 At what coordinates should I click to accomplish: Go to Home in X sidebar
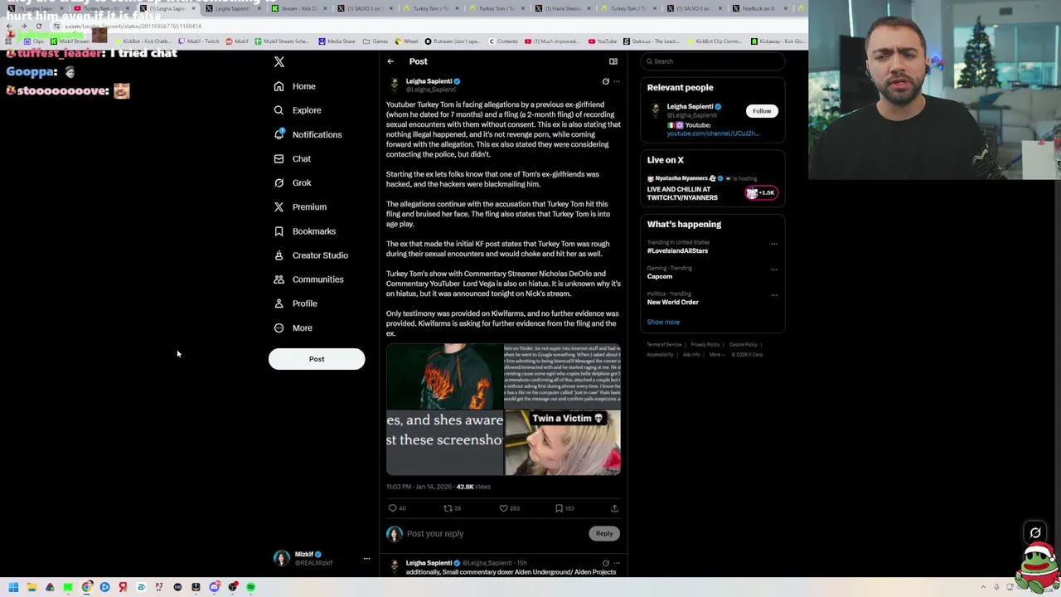tap(295, 86)
